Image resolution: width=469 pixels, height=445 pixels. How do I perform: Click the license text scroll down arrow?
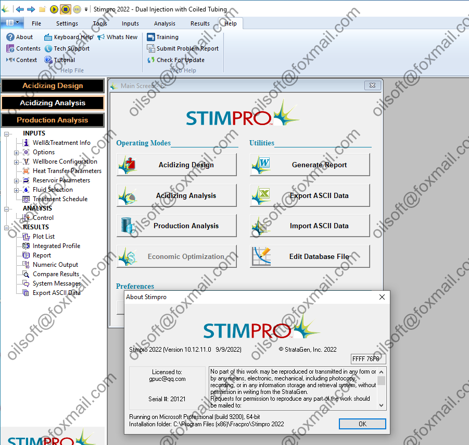click(x=382, y=405)
